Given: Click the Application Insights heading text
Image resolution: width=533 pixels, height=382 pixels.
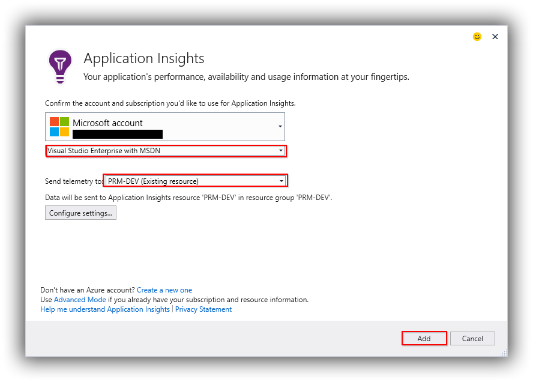Looking at the screenshot, I should coord(144,58).
